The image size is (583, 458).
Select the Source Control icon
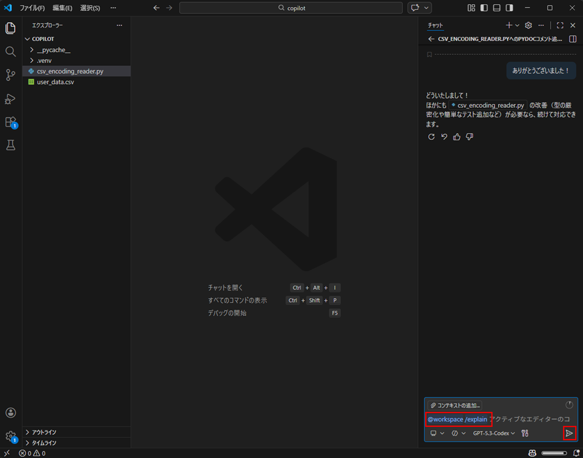coord(10,75)
